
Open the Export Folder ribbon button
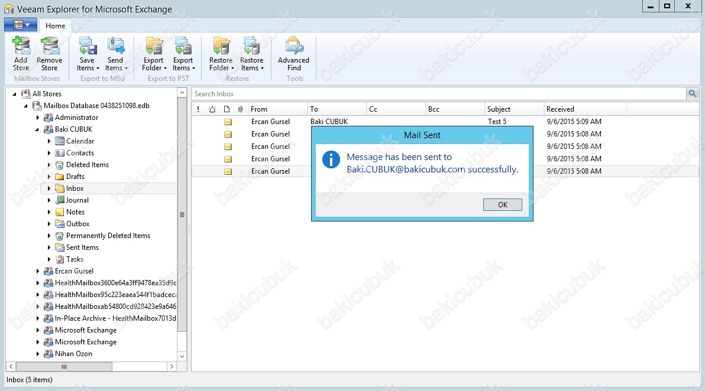coord(154,54)
